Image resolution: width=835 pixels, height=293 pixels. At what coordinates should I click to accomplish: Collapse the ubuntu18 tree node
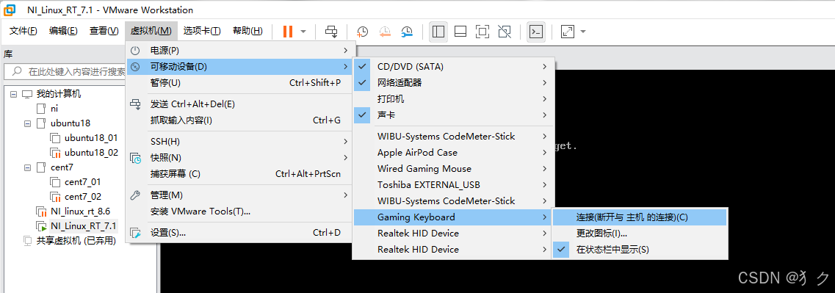pyautogui.click(x=28, y=123)
